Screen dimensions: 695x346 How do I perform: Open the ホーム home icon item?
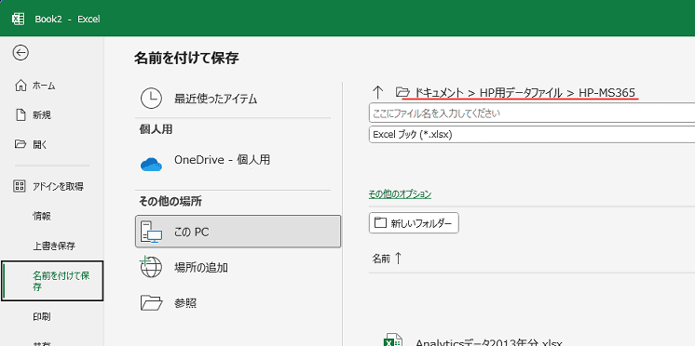coord(20,86)
